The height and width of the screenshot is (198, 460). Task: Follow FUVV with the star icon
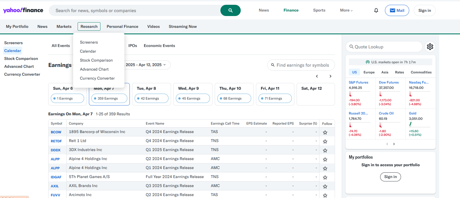tap(325, 195)
